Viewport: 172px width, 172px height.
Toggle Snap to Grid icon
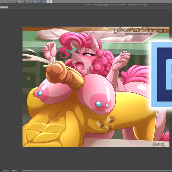click(x=45, y=2)
